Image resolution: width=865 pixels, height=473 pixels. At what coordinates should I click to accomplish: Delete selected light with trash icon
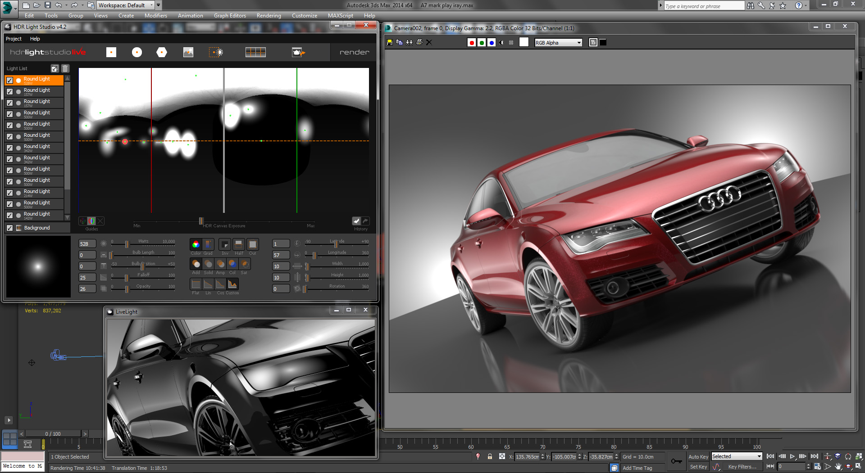click(65, 68)
